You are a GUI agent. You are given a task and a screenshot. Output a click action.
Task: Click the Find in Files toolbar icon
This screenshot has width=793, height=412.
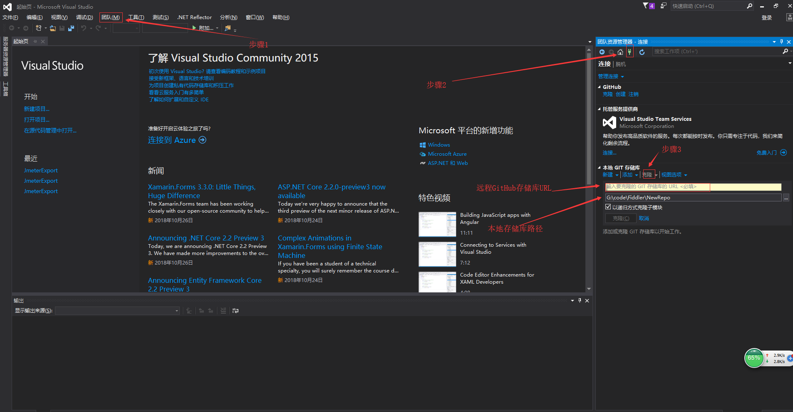tap(228, 28)
